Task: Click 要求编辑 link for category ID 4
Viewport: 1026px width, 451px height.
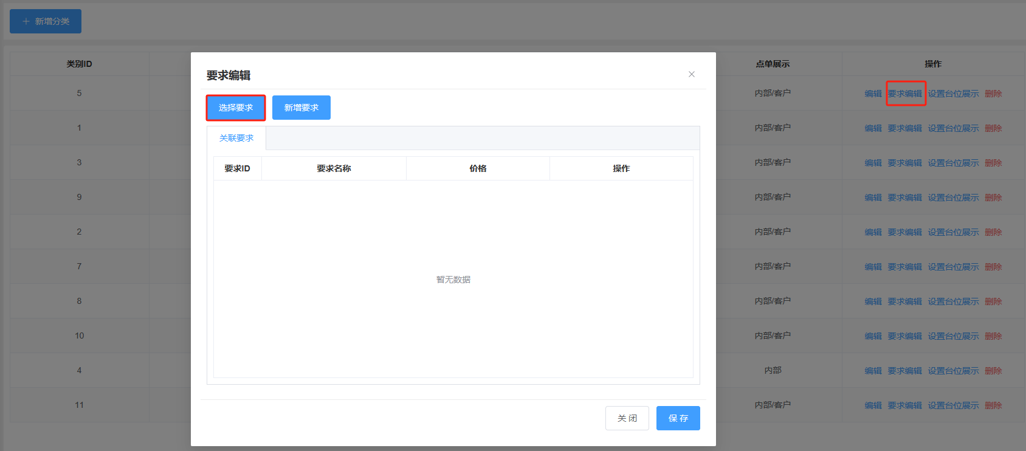Action: tap(904, 371)
